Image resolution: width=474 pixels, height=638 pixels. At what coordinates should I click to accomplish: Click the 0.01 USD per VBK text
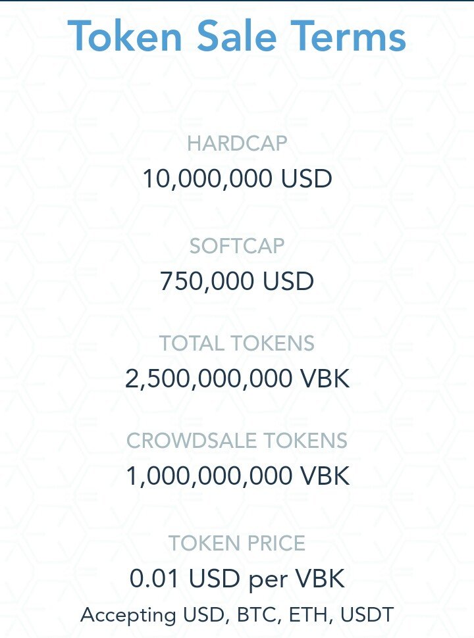(x=237, y=579)
